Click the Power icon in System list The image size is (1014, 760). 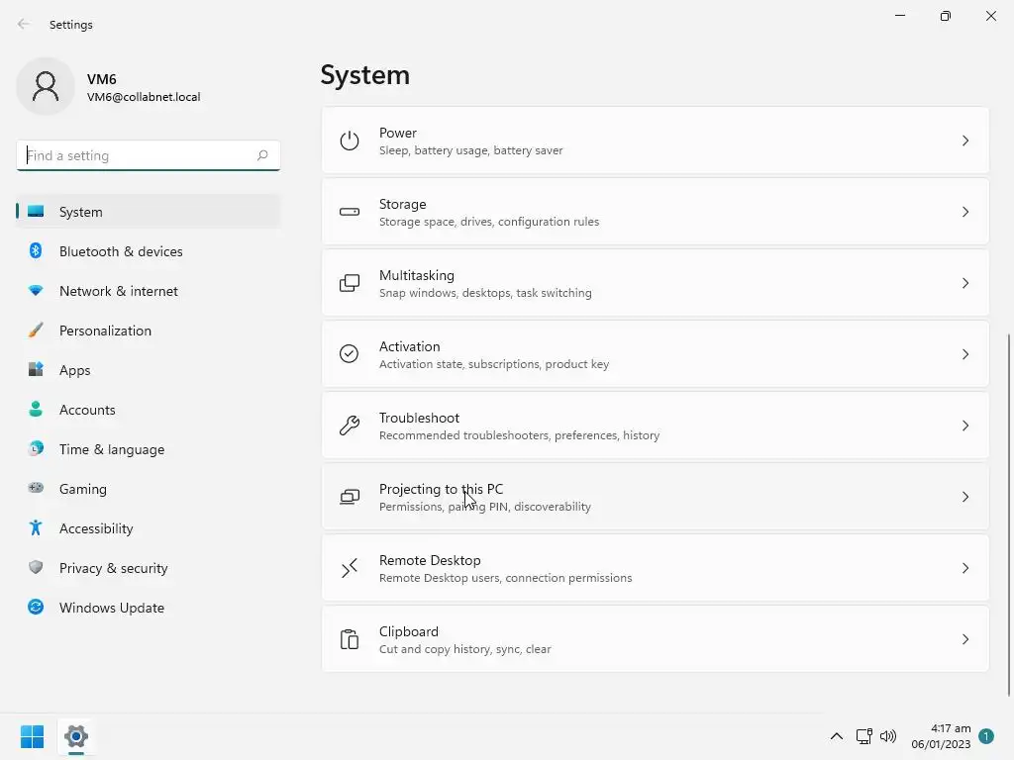pos(350,141)
